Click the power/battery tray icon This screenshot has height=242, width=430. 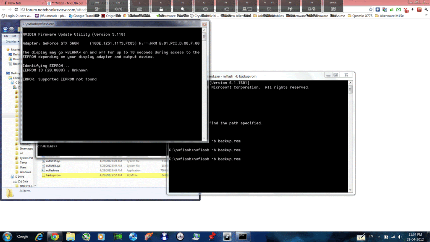coord(386,237)
